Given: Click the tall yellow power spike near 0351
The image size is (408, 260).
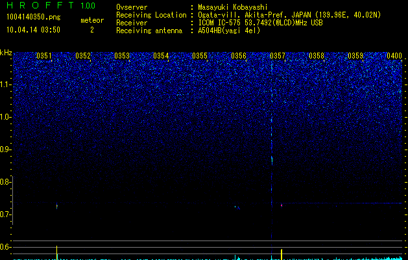Looking at the screenshot, I should (x=56, y=253).
